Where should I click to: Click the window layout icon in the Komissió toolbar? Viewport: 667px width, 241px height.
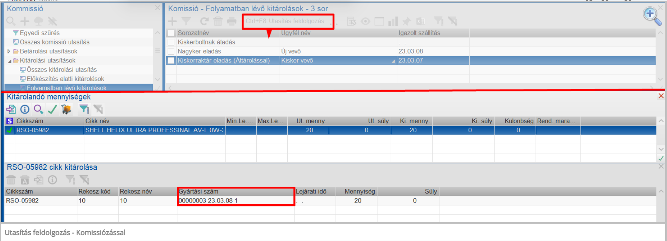pyautogui.click(x=379, y=21)
